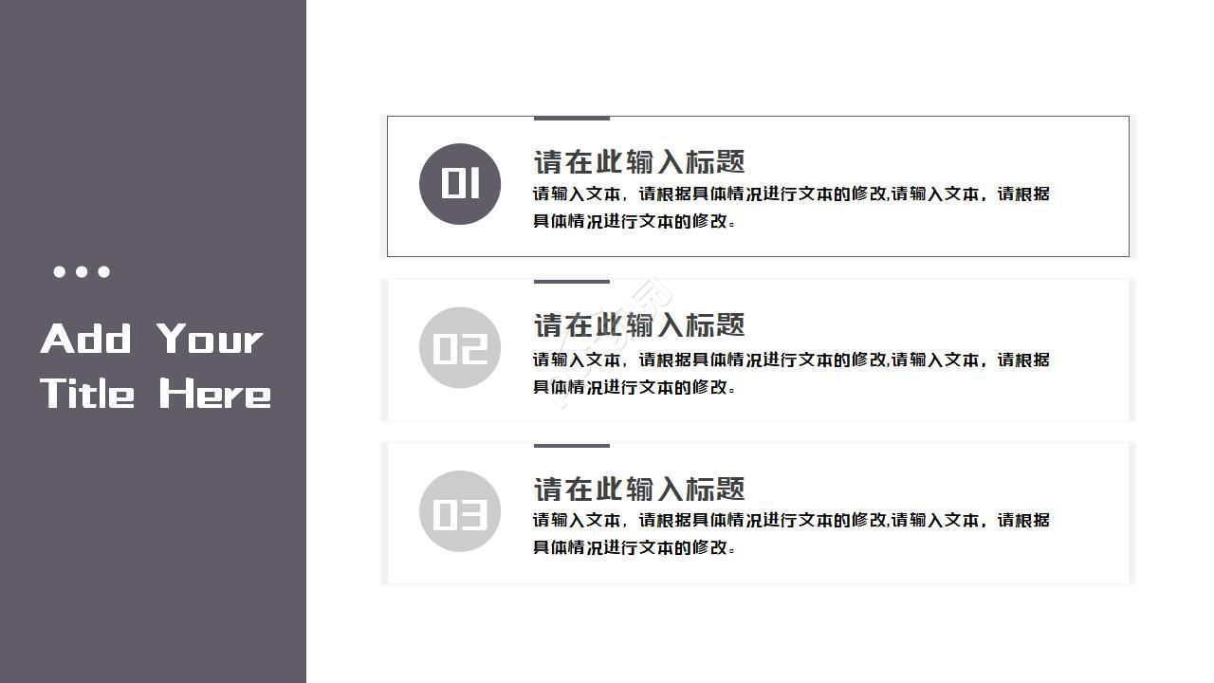Screen dimensions: 1214x683
Task: Click the dark 01 number circle
Action: pyautogui.click(x=460, y=184)
